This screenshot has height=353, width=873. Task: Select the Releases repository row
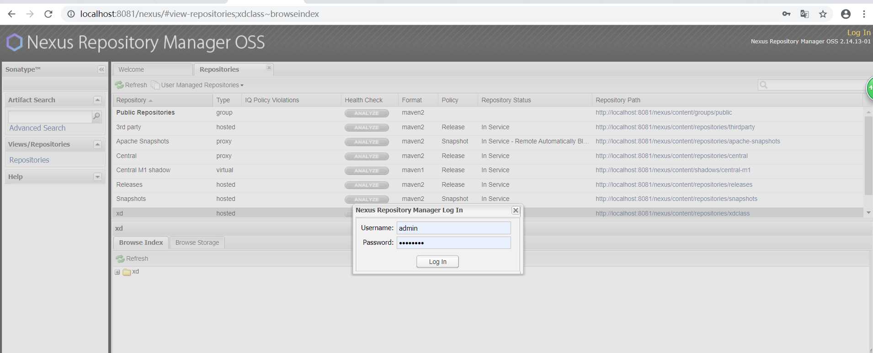488,185
